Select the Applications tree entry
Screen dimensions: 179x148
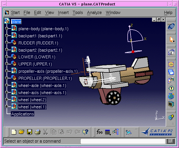(x=23, y=114)
